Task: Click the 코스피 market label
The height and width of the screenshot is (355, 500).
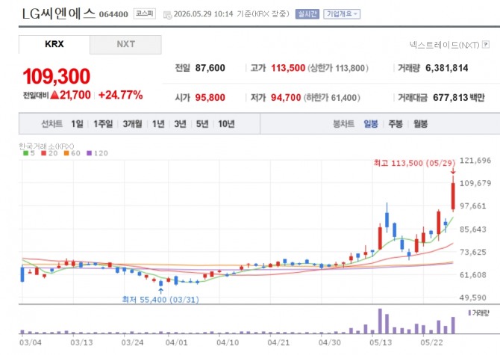Action: click(x=145, y=13)
